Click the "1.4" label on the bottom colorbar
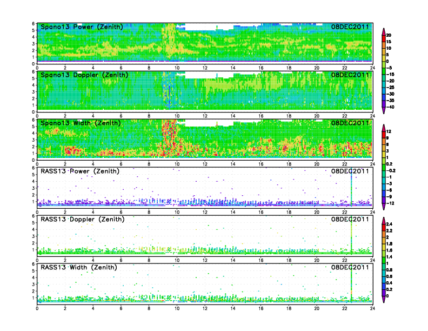 [389, 257]
